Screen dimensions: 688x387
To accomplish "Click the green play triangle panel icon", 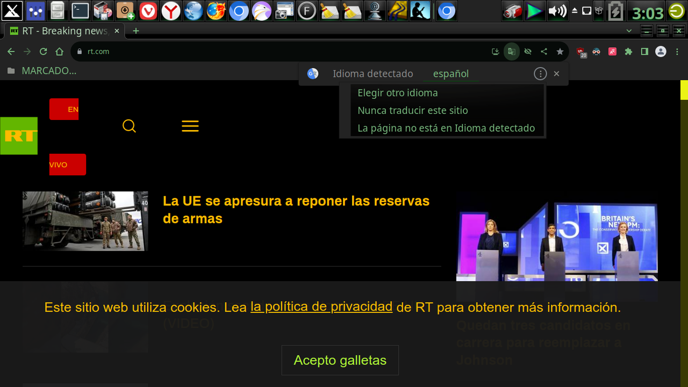I will click(x=535, y=11).
